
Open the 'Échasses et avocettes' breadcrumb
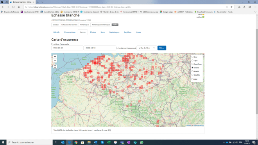(x=69, y=25)
